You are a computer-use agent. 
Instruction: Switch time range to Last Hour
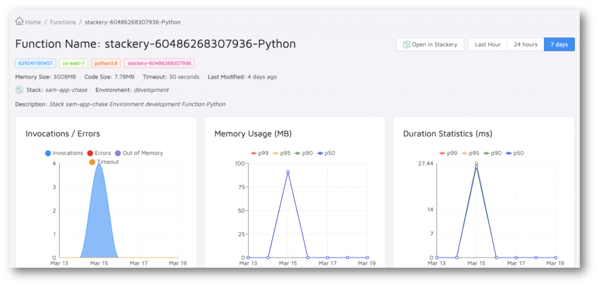tap(488, 45)
